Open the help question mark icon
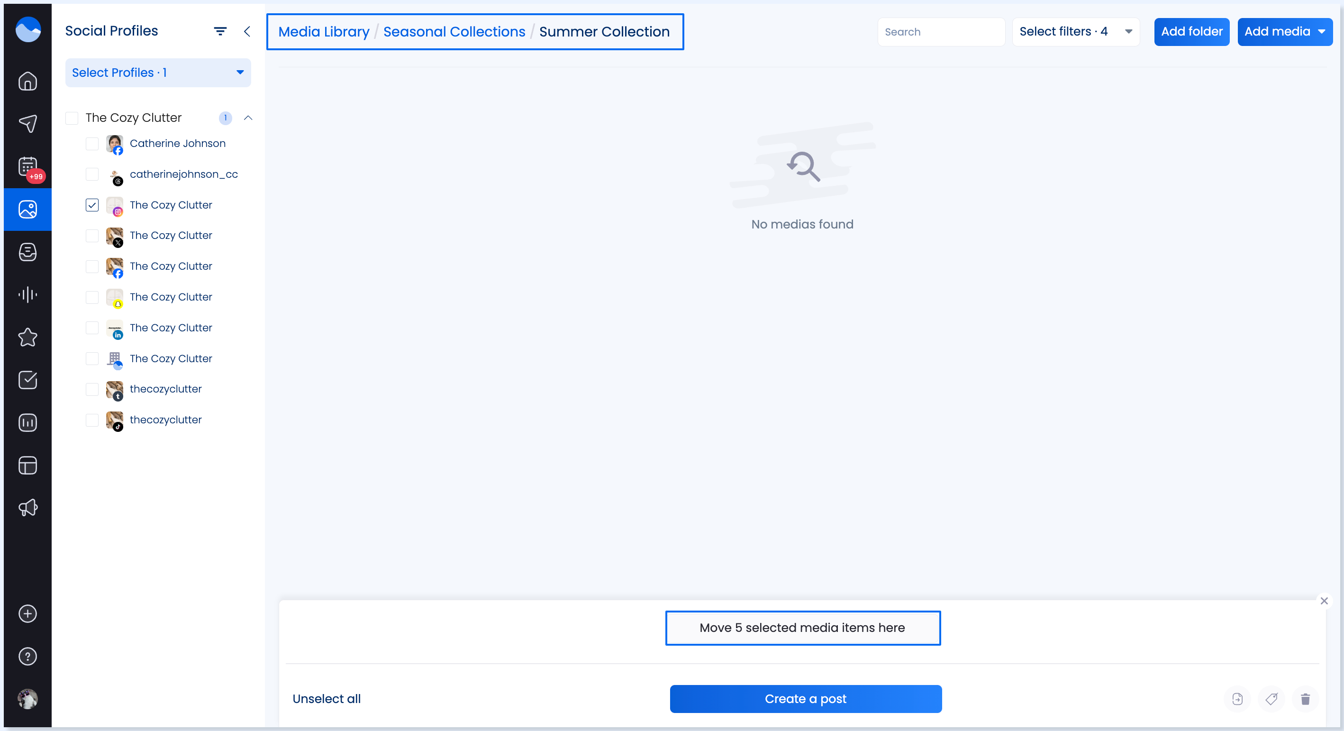Screen dimensions: 1344x731 click(27, 657)
